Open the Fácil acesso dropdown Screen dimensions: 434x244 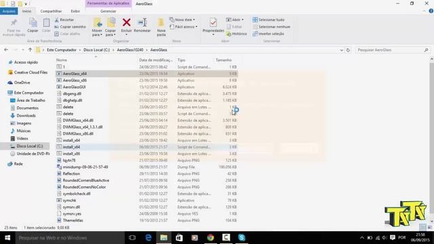(x=183, y=26)
